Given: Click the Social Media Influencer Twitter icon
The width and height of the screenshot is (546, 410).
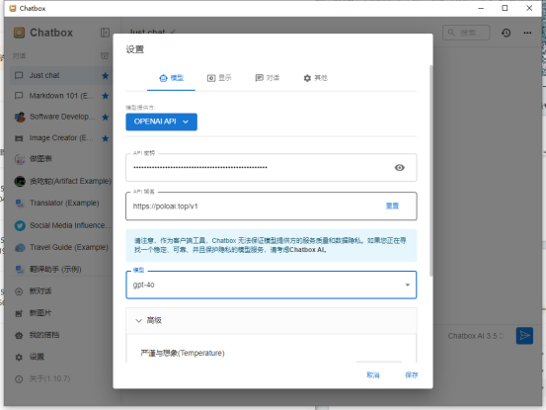Looking at the screenshot, I should click(20, 225).
